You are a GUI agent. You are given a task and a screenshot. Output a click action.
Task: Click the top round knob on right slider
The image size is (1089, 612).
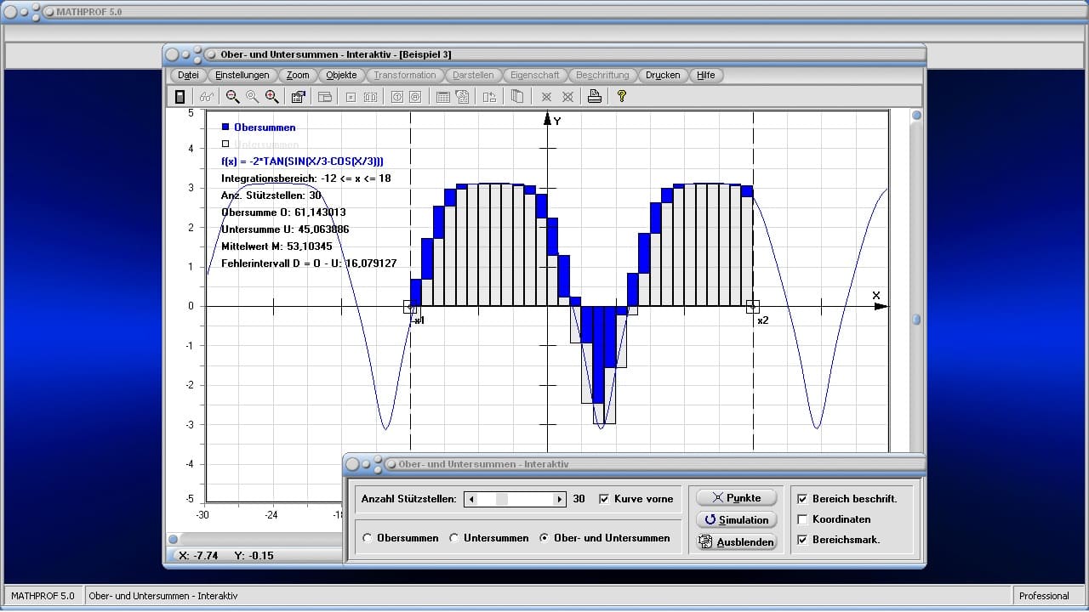[x=916, y=116]
